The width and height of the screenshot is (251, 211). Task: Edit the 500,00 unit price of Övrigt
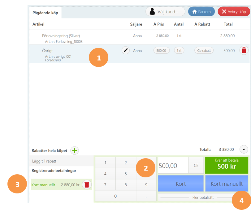click(161, 51)
